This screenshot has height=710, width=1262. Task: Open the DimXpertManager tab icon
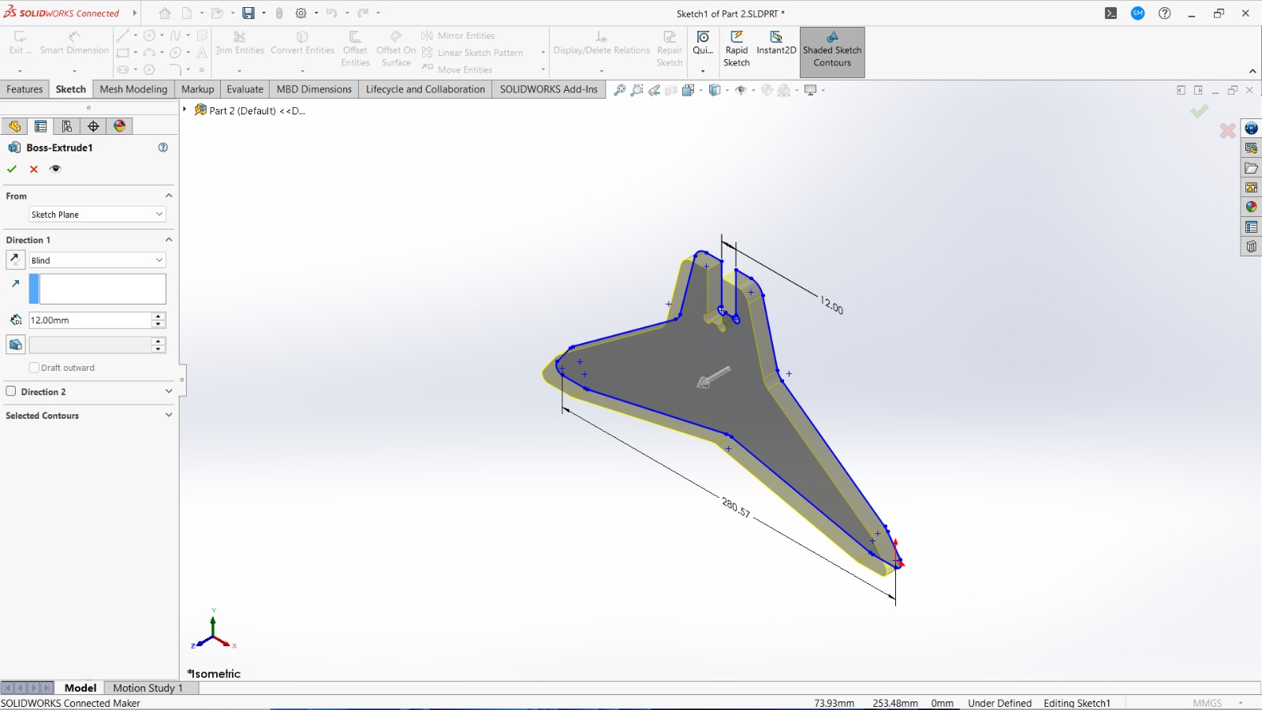click(x=93, y=126)
